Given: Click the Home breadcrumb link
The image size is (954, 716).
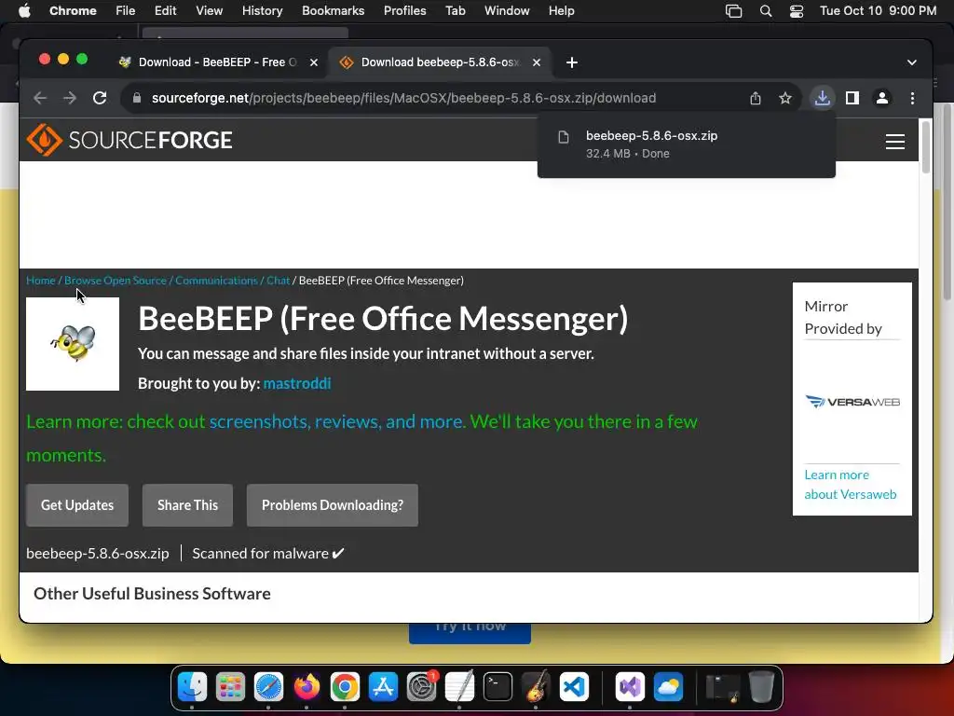Looking at the screenshot, I should [x=41, y=281].
